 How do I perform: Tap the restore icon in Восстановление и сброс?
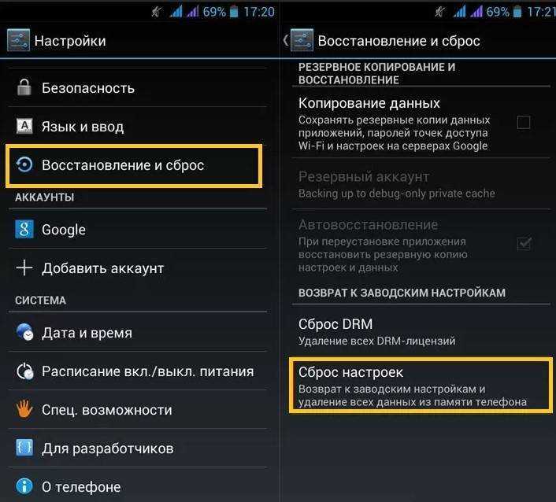coord(24,164)
